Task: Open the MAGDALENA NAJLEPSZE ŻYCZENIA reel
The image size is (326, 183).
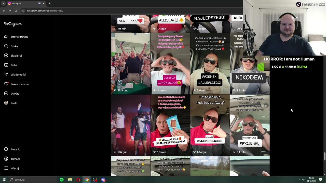Action: [x=170, y=125]
